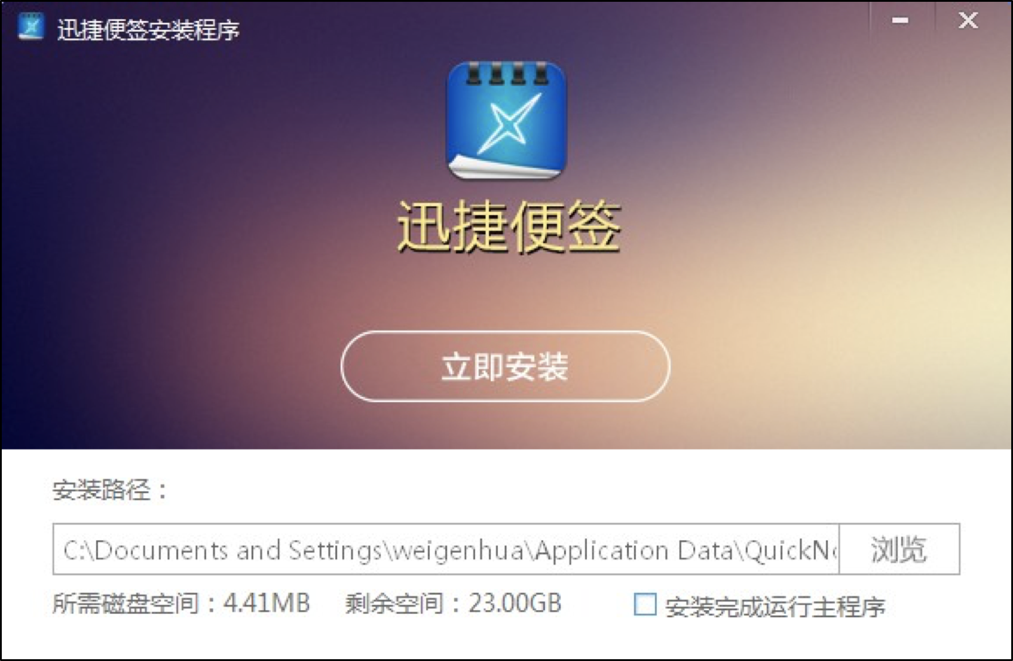Close the 迅捷便签 installer window
Image resolution: width=1013 pixels, height=661 pixels.
[968, 21]
